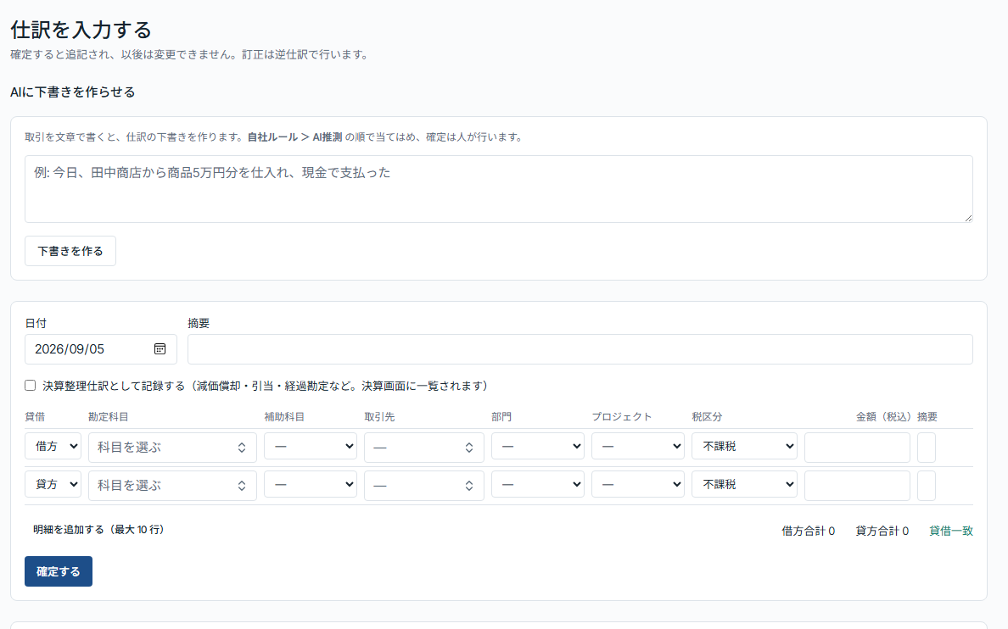
Task: Click the line 摘要 field in 借方 row
Action: 927,448
